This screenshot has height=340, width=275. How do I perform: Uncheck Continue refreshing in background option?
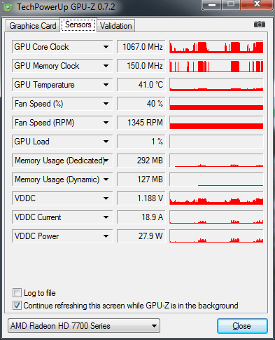click(17, 306)
